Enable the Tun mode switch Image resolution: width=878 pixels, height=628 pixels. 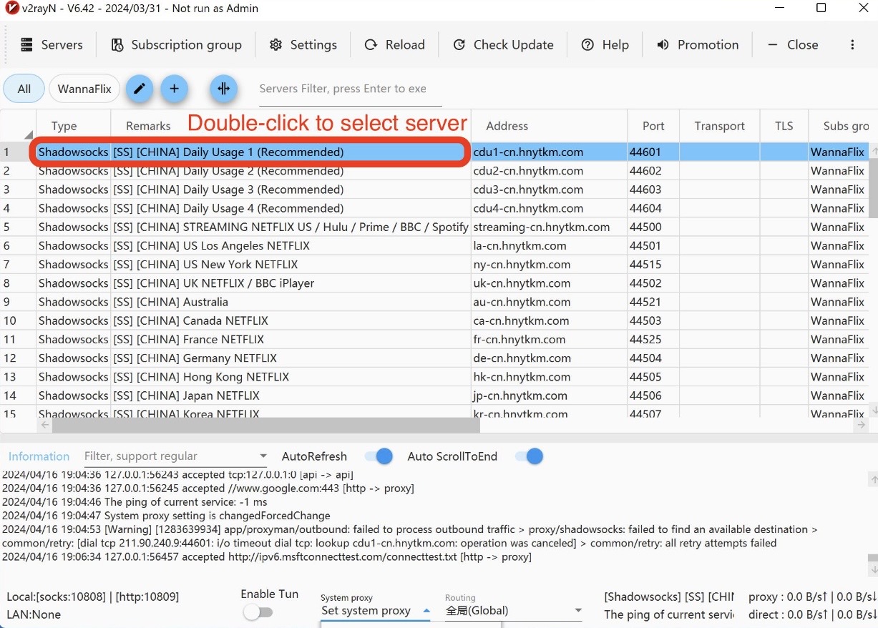(258, 612)
